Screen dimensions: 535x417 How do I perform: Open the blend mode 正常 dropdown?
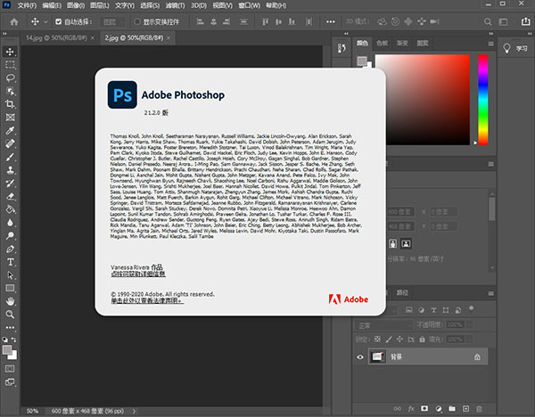point(384,325)
